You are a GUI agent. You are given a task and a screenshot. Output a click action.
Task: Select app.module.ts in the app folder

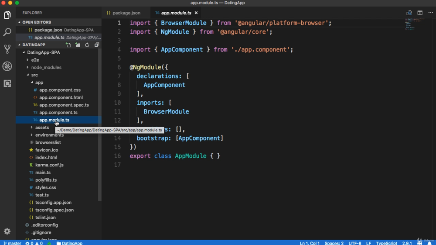coord(58,120)
